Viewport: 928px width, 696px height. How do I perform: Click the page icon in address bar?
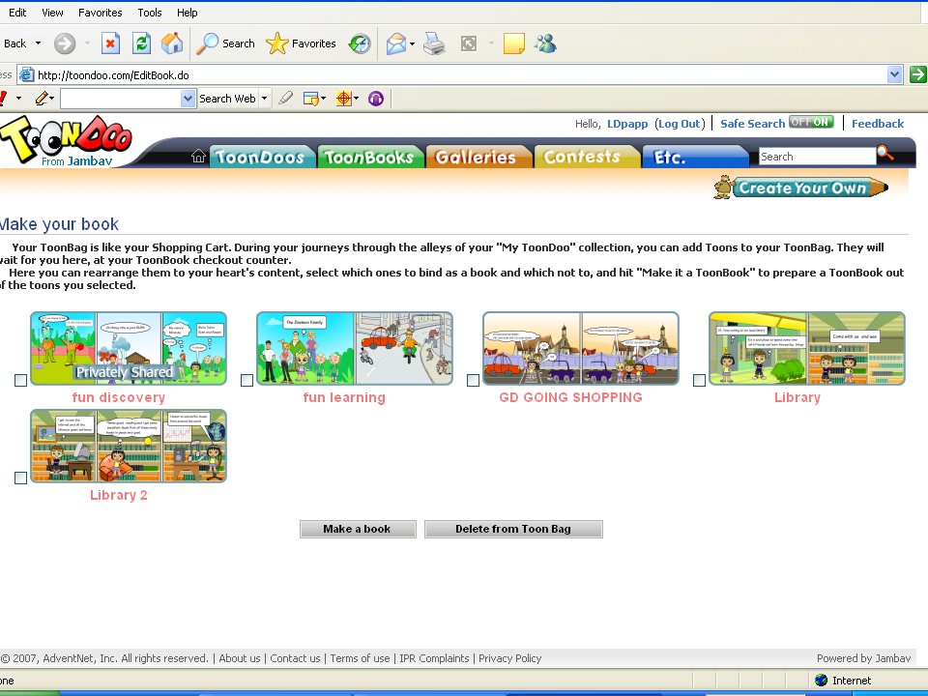pyautogui.click(x=27, y=74)
